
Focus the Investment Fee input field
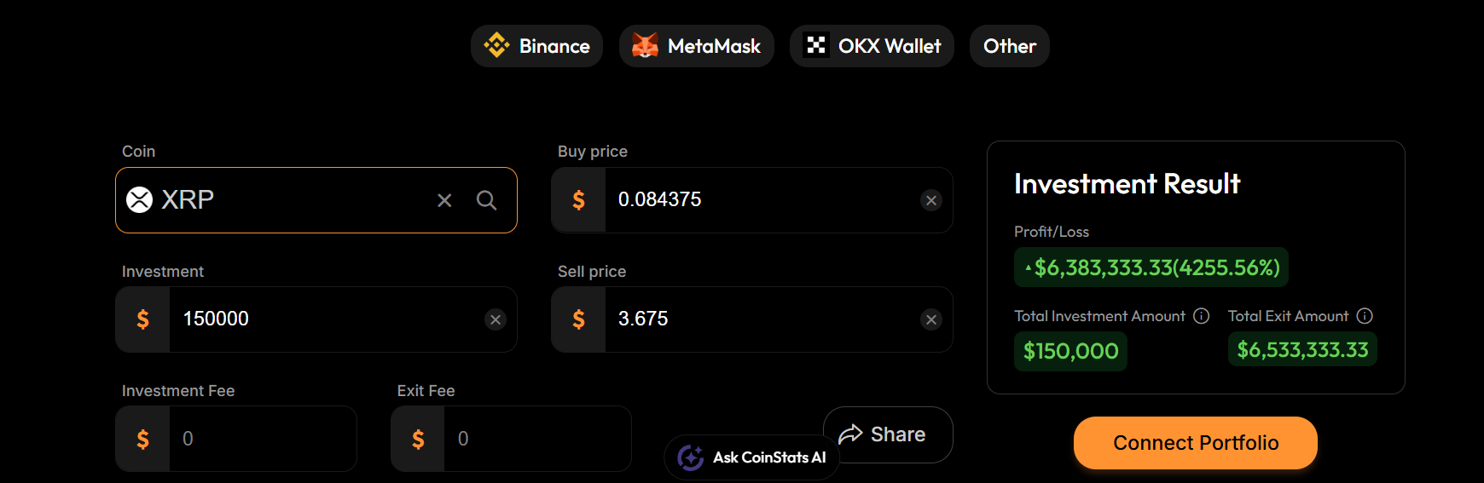[236, 439]
